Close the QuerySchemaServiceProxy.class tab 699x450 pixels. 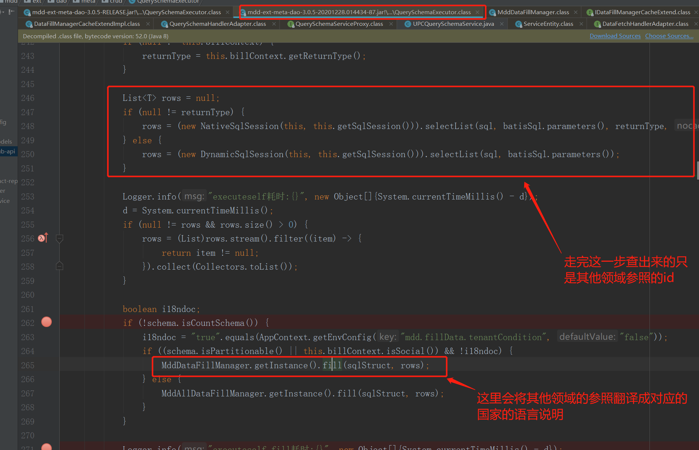pos(391,24)
